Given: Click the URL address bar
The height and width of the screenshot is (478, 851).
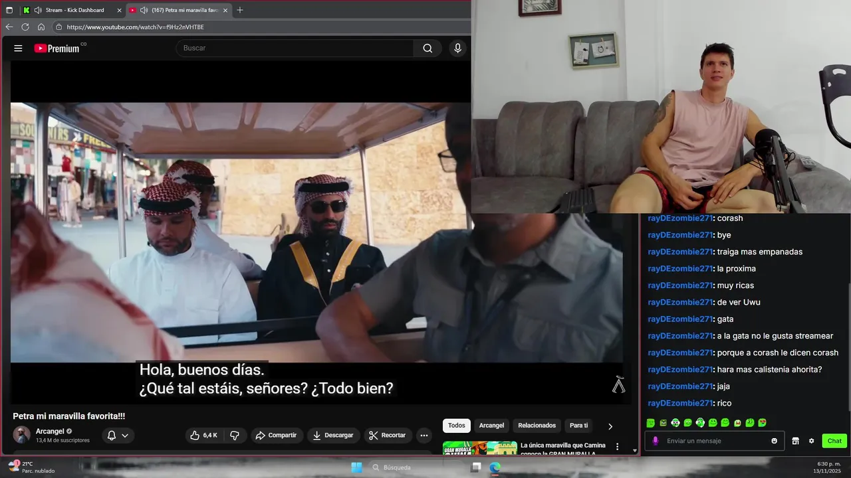Looking at the screenshot, I should point(259,27).
